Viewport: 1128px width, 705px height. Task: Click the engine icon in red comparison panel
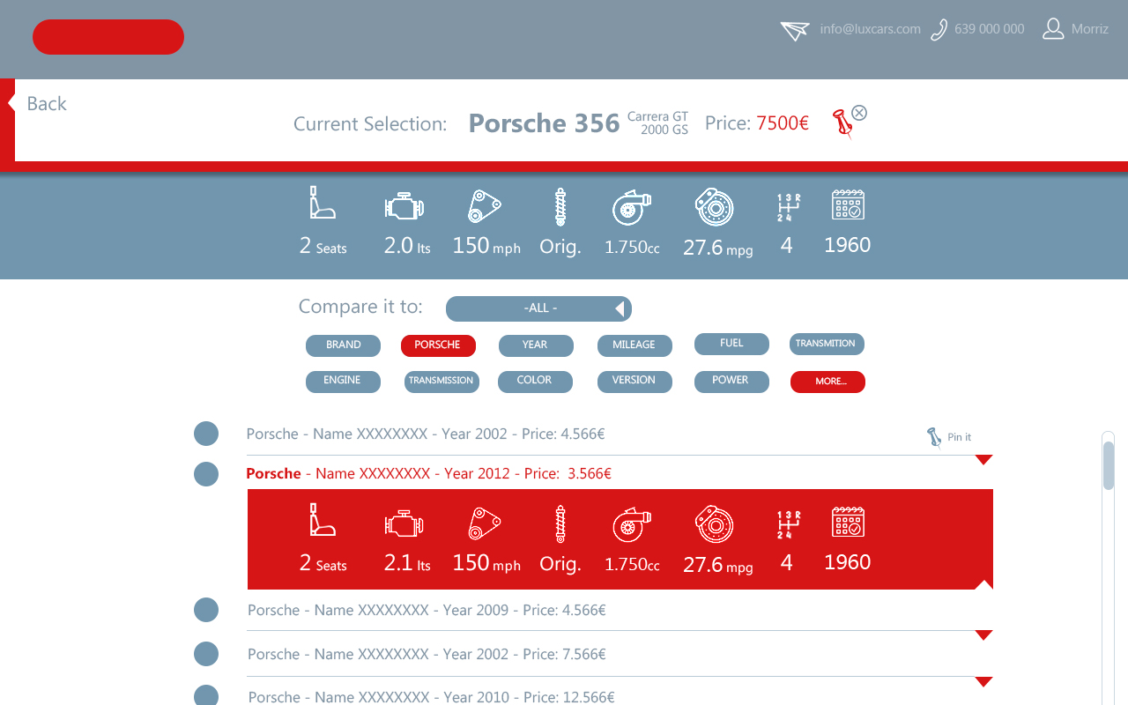pyautogui.click(x=404, y=523)
